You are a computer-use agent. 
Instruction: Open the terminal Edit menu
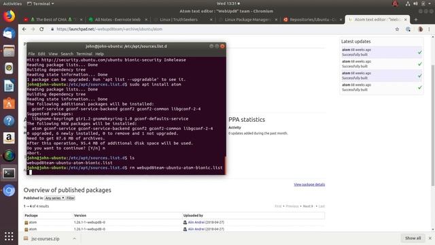pyautogui.click(x=41, y=54)
